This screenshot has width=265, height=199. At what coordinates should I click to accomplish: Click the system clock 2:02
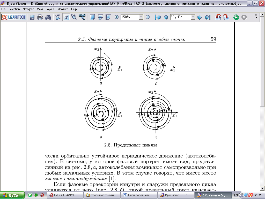(x=258, y=195)
